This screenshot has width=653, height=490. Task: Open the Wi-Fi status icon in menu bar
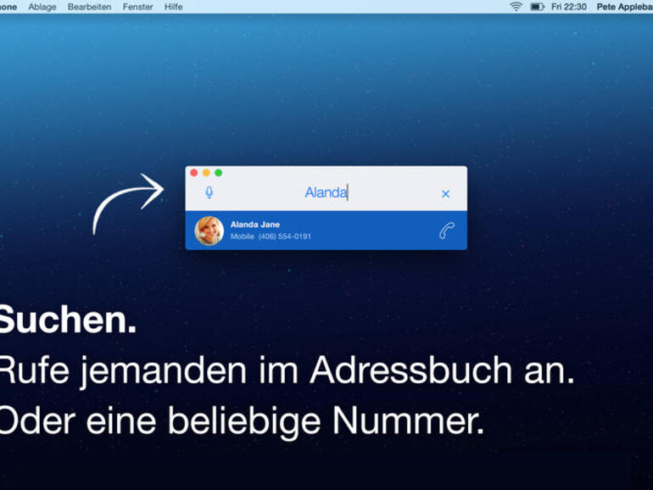(516, 7)
